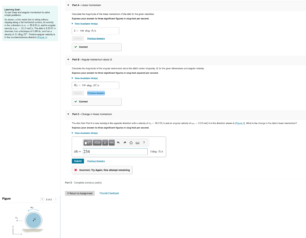Redo the last answer edit
Viewport: 306px width, 238px height.
[125, 143]
